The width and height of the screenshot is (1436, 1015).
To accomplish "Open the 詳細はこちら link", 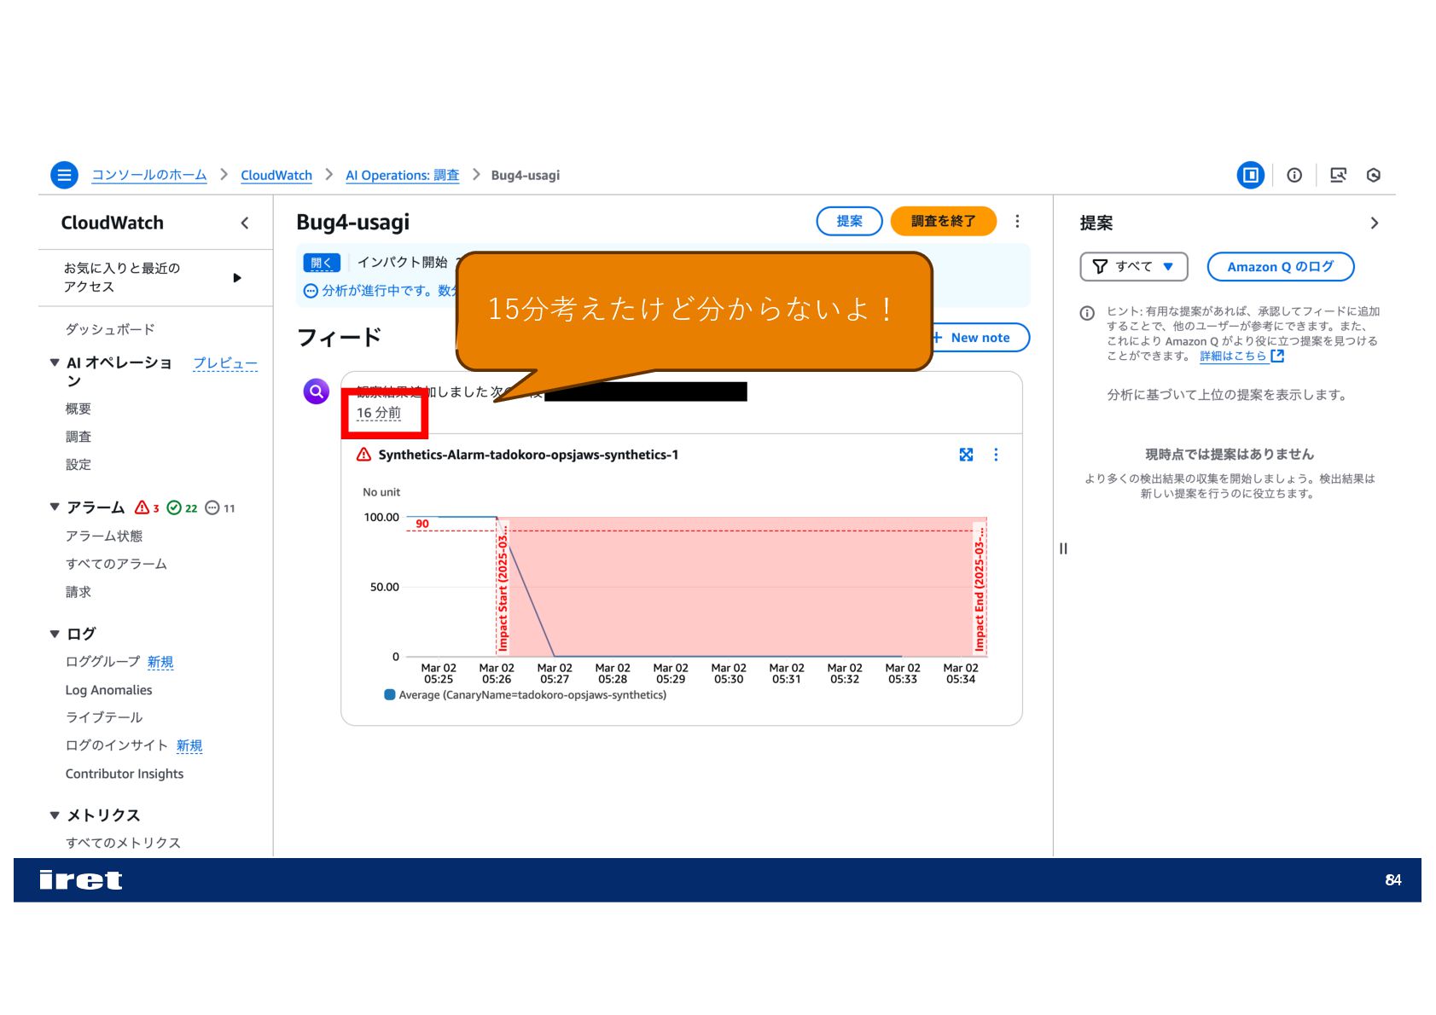I will coord(1232,356).
